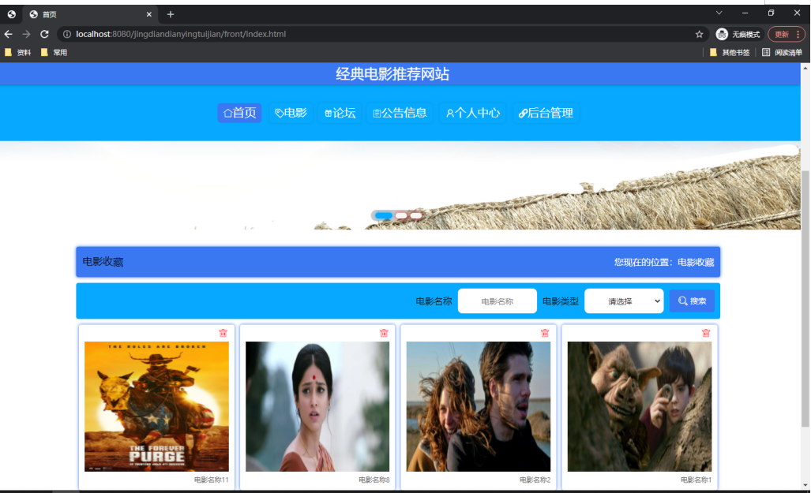811x493 pixels.
Task: Click the 更新 browser update button
Action: (x=781, y=34)
